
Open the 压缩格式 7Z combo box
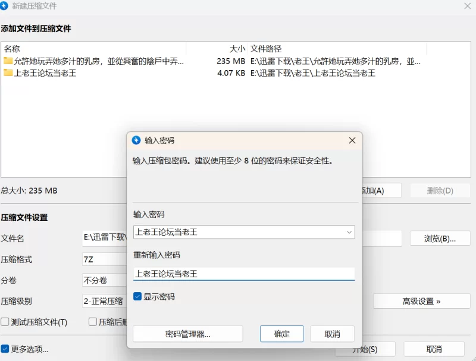coord(104,259)
